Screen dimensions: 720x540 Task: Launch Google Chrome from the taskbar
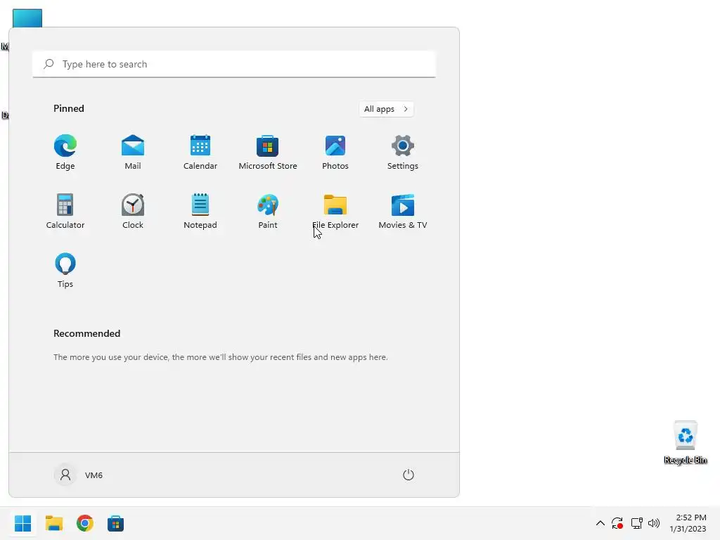pyautogui.click(x=85, y=523)
